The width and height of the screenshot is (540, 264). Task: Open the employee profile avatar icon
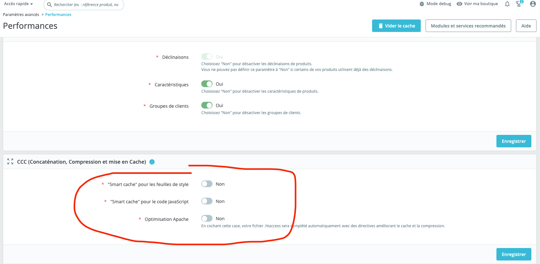point(533,4)
